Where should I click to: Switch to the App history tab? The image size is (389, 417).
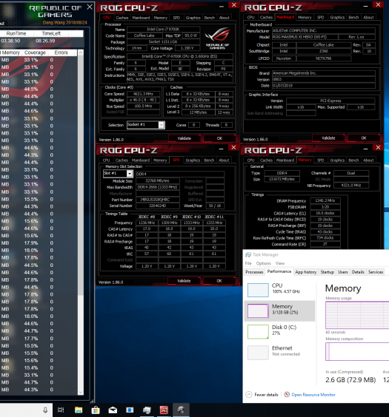(305, 272)
